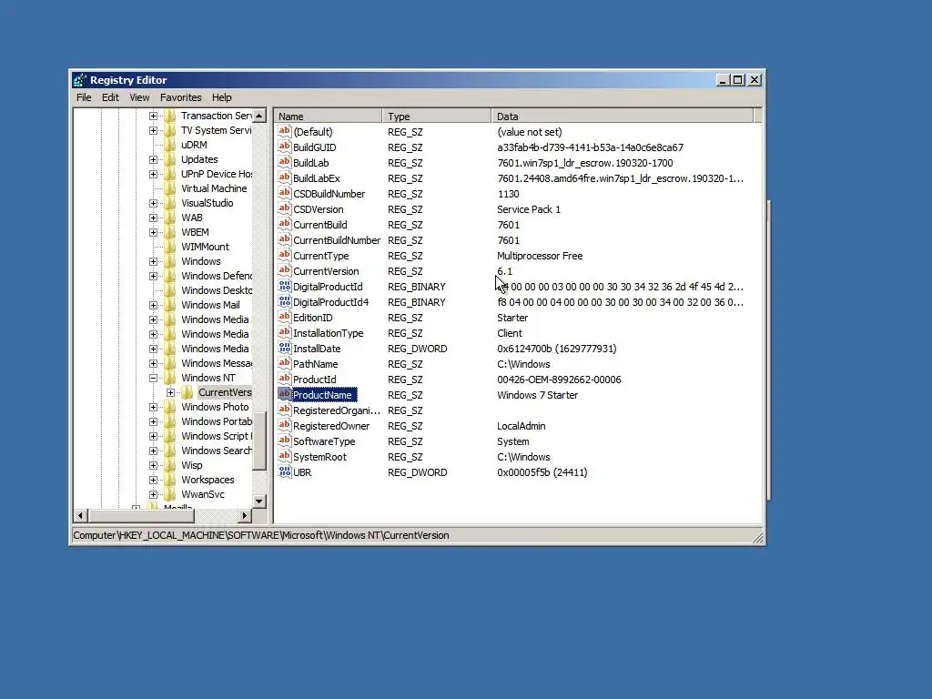Select the RegisteredOrgani... value row
Screen dimensions: 932x699
[x=337, y=410]
